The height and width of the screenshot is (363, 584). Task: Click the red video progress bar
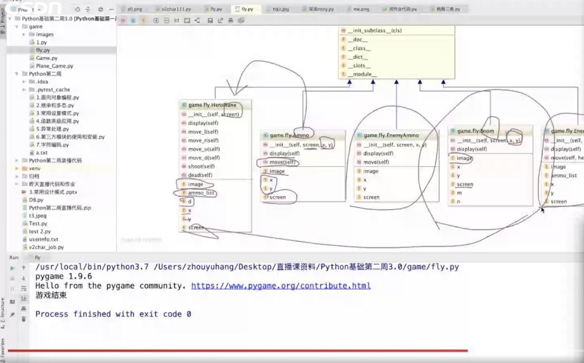point(238,351)
